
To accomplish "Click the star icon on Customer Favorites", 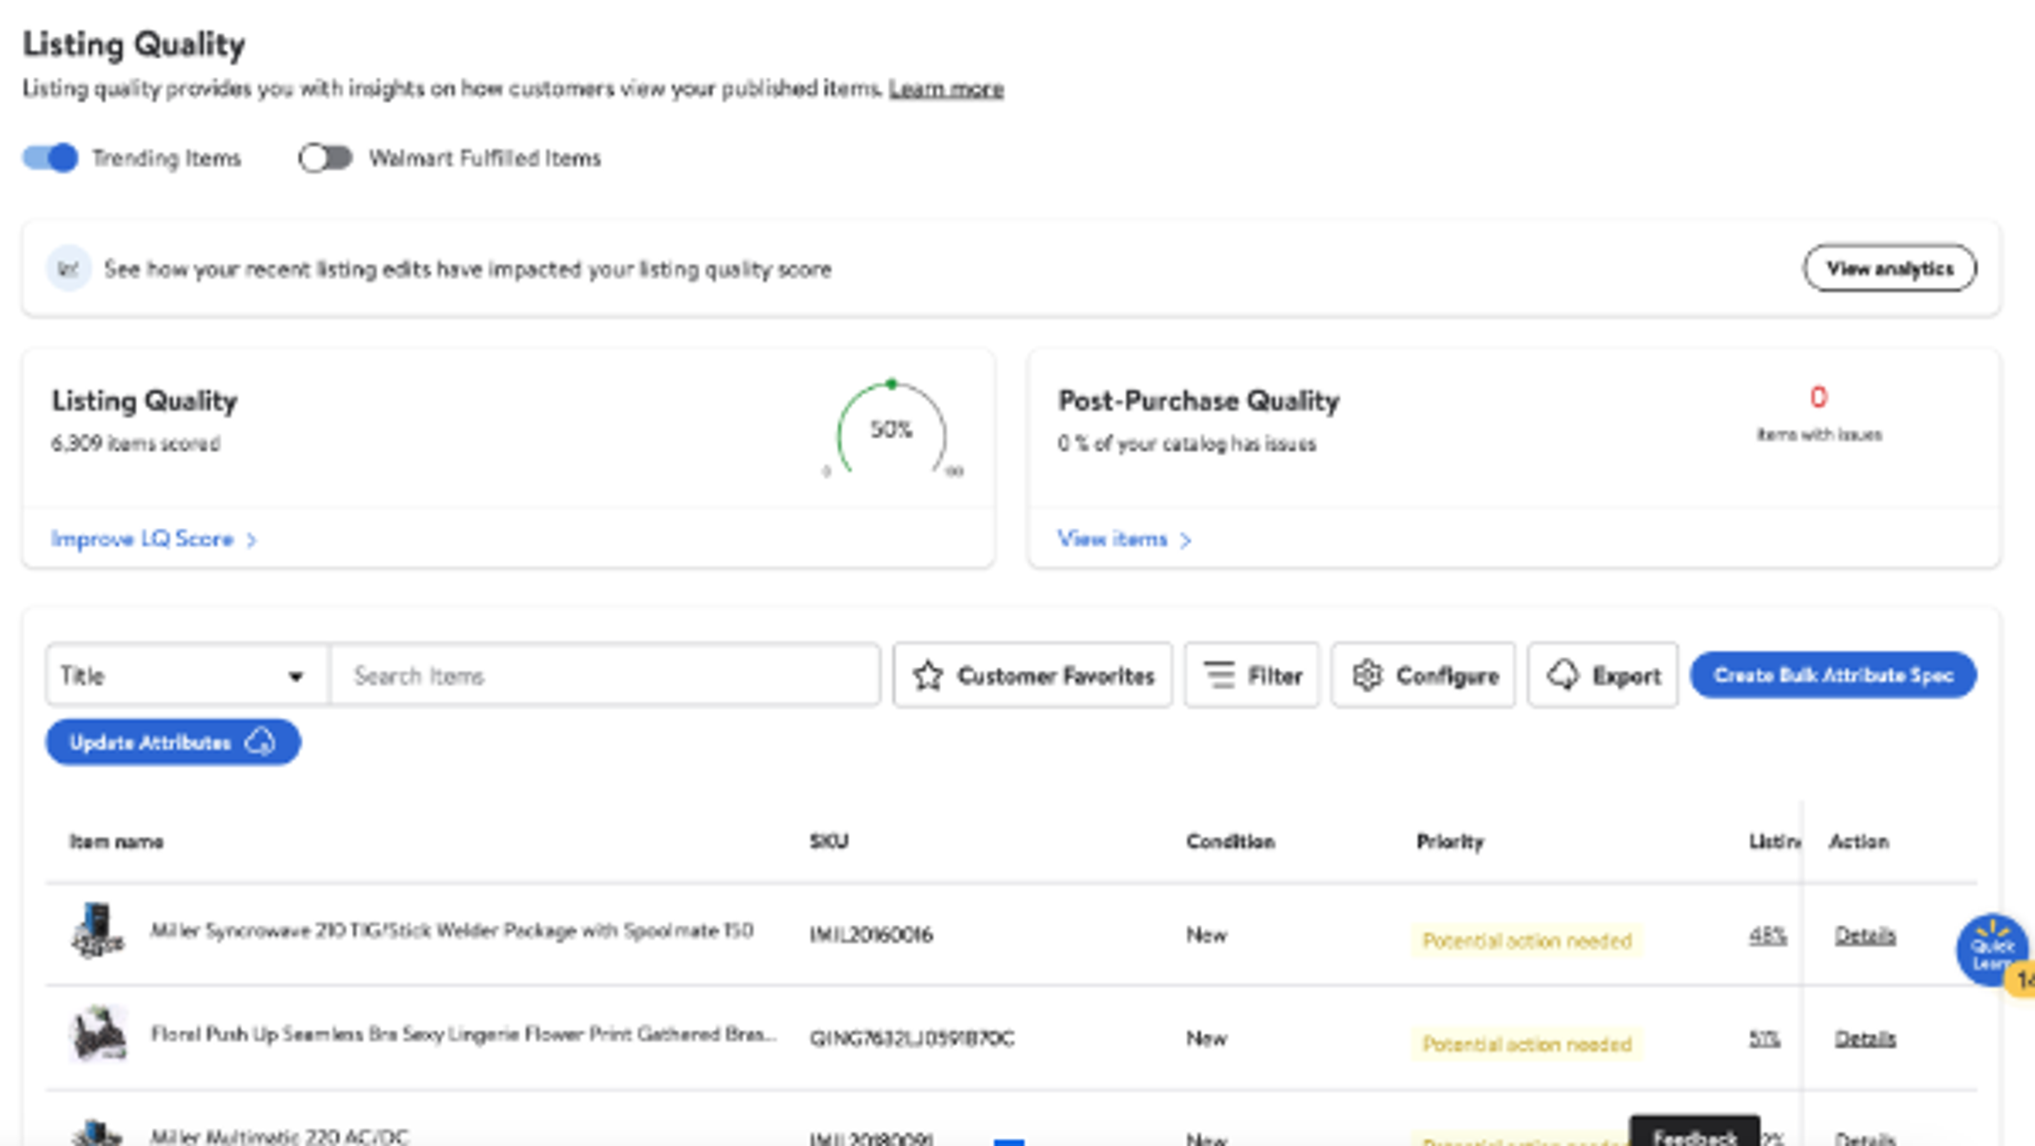I will pyautogui.click(x=927, y=676).
